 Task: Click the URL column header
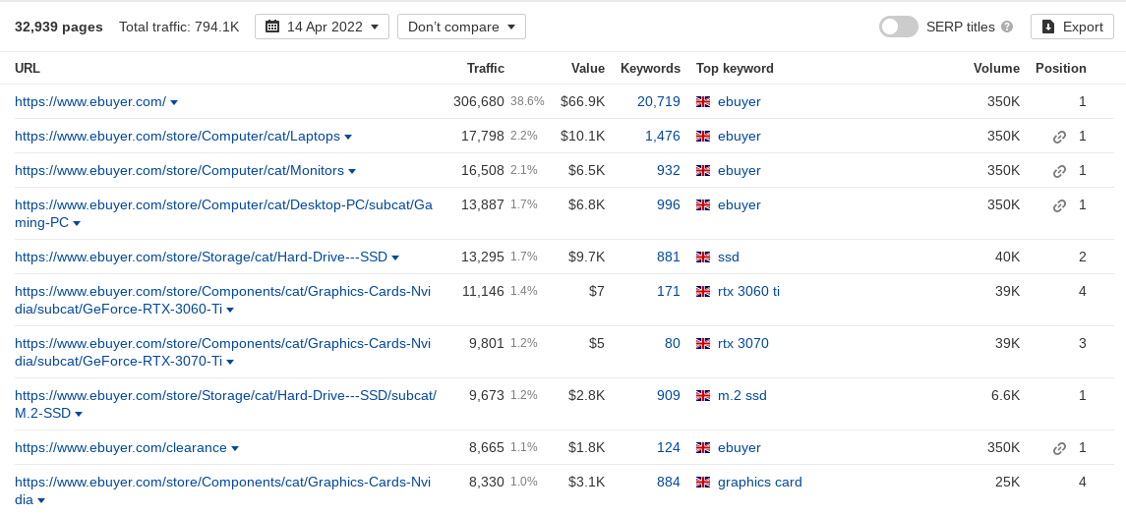[x=28, y=68]
